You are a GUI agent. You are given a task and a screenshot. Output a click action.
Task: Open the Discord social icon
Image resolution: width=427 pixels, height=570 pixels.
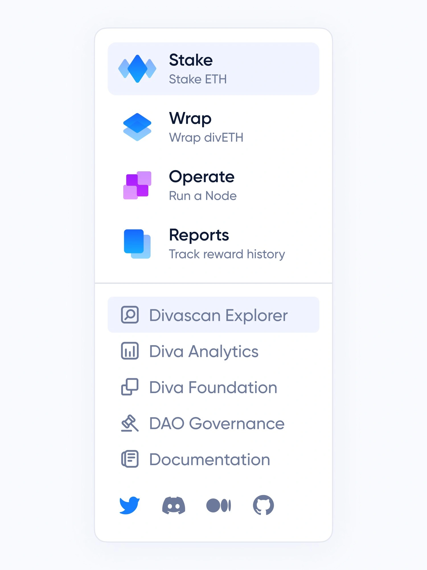coord(174,505)
